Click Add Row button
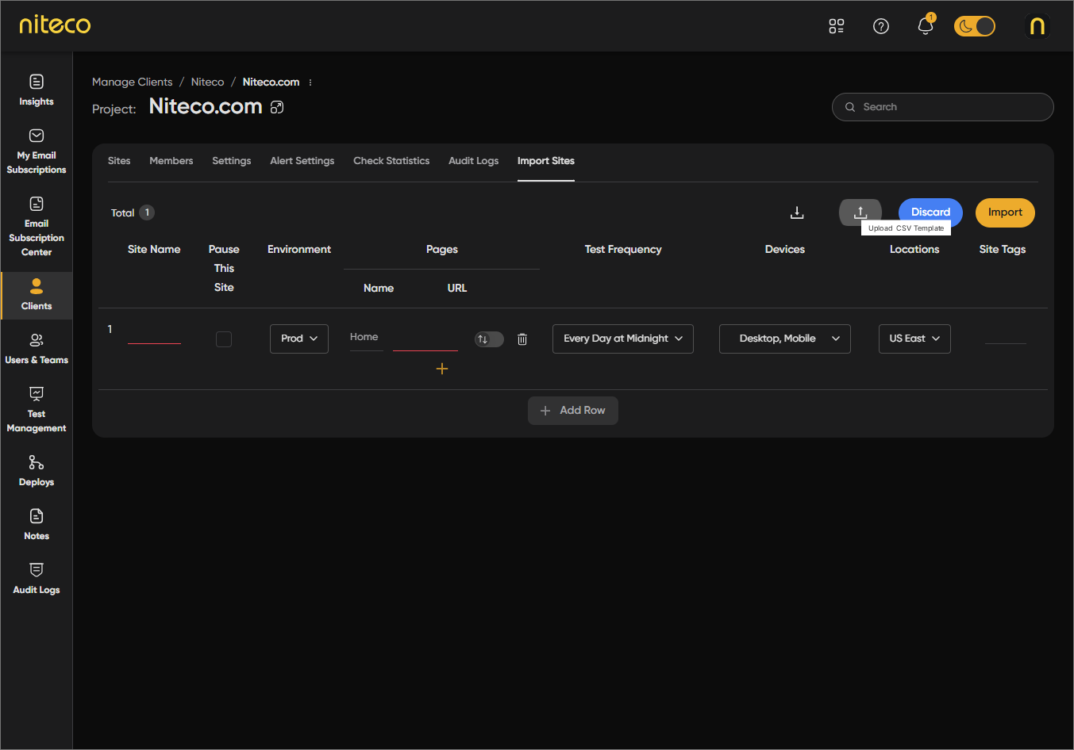 pyautogui.click(x=573, y=411)
